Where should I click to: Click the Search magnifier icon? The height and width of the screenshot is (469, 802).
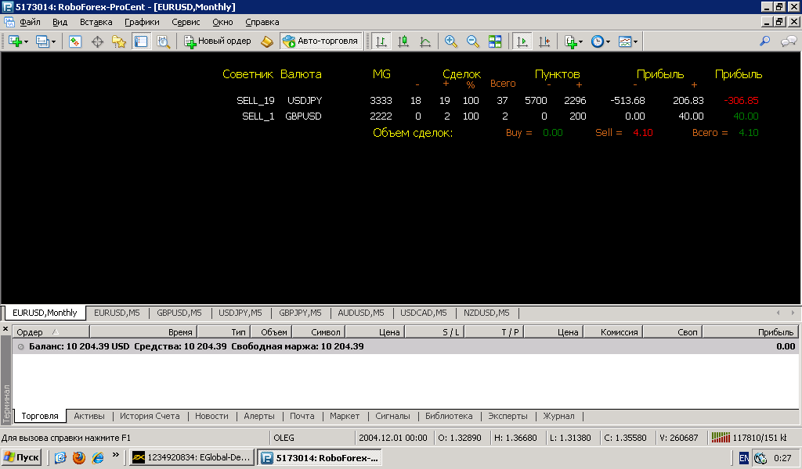point(764,41)
